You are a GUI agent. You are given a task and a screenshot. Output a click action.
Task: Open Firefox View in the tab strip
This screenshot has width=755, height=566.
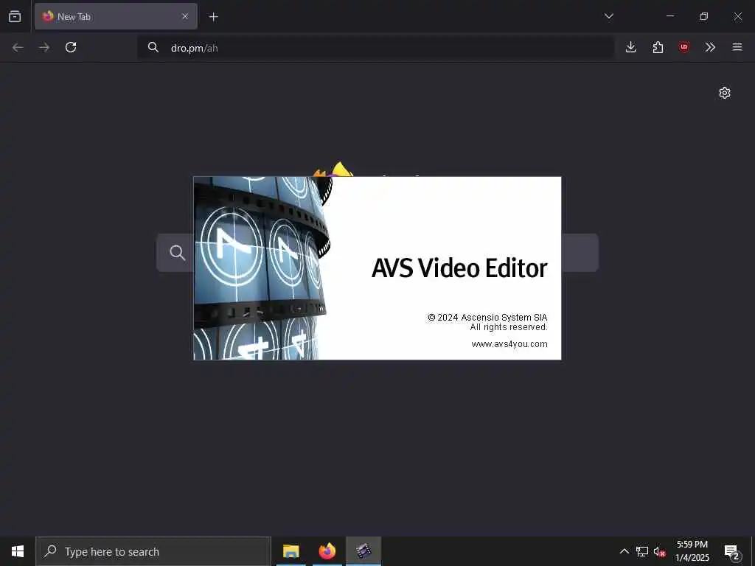[x=15, y=16]
